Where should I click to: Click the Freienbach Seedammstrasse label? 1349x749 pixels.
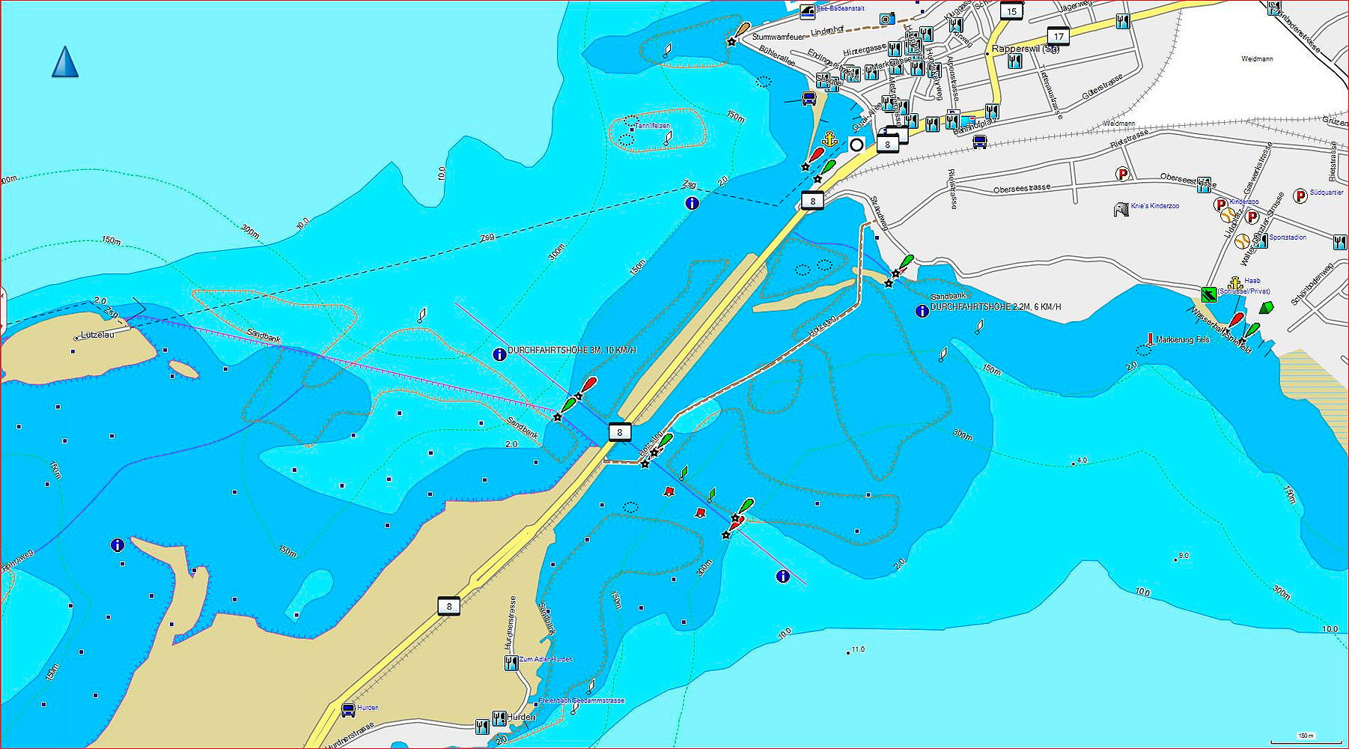tap(582, 701)
